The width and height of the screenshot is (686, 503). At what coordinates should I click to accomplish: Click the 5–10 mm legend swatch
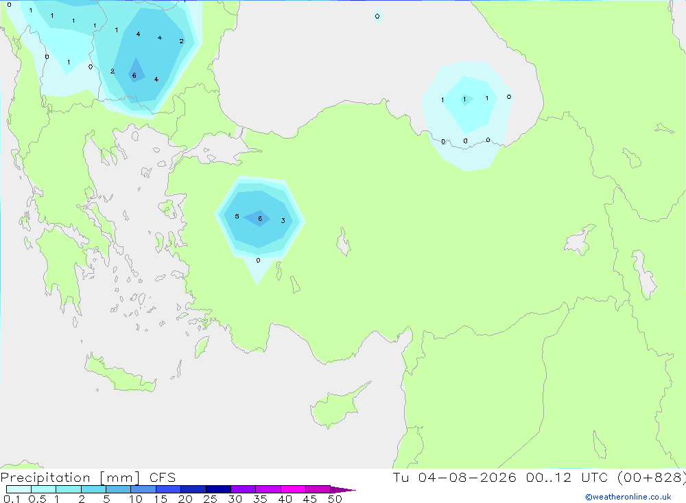(x=118, y=489)
